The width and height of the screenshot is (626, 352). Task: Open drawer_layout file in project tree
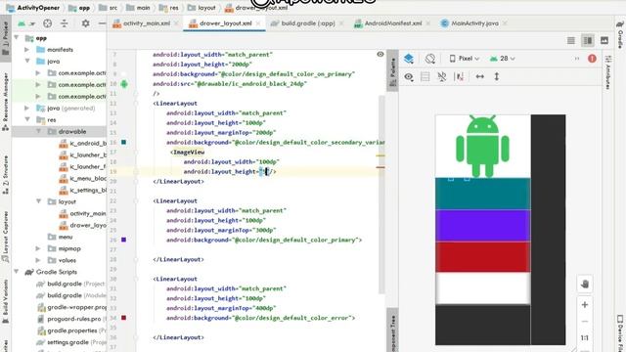tap(82, 225)
